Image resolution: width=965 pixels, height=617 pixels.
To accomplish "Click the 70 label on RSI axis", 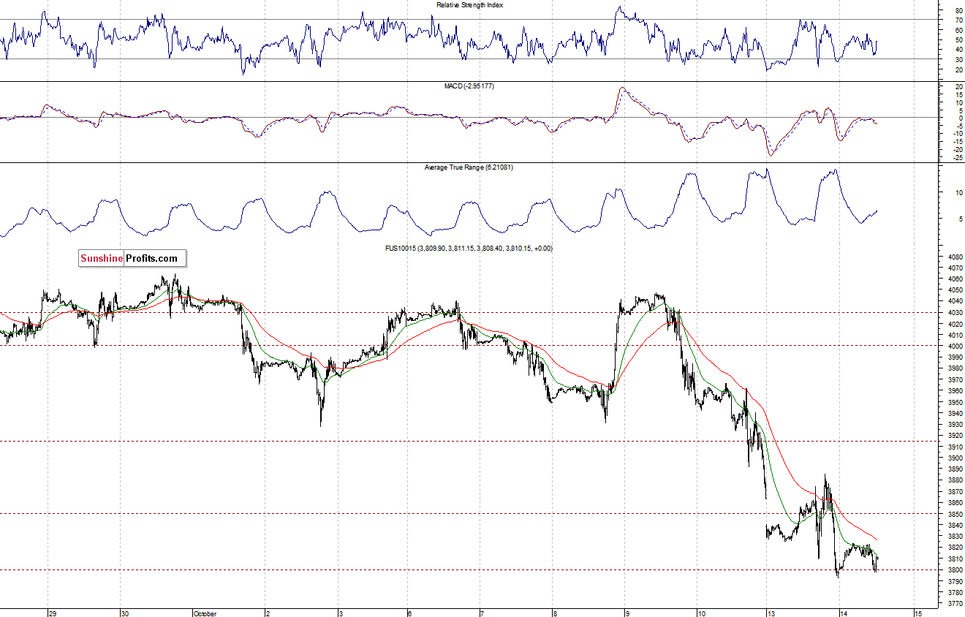I will [958, 20].
